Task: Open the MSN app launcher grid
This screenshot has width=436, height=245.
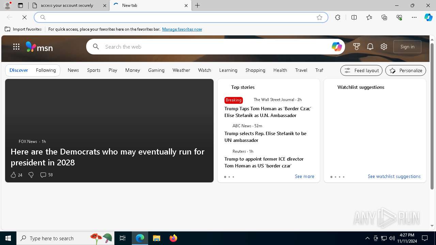Action: coord(16,47)
